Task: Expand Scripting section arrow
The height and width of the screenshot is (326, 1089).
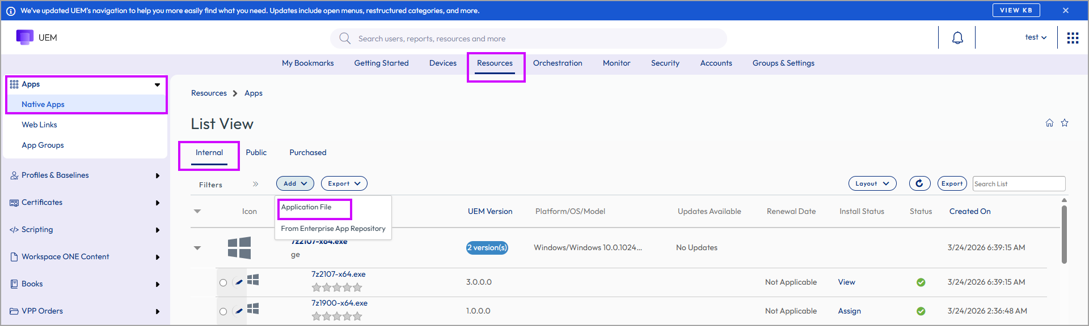Action: point(158,230)
